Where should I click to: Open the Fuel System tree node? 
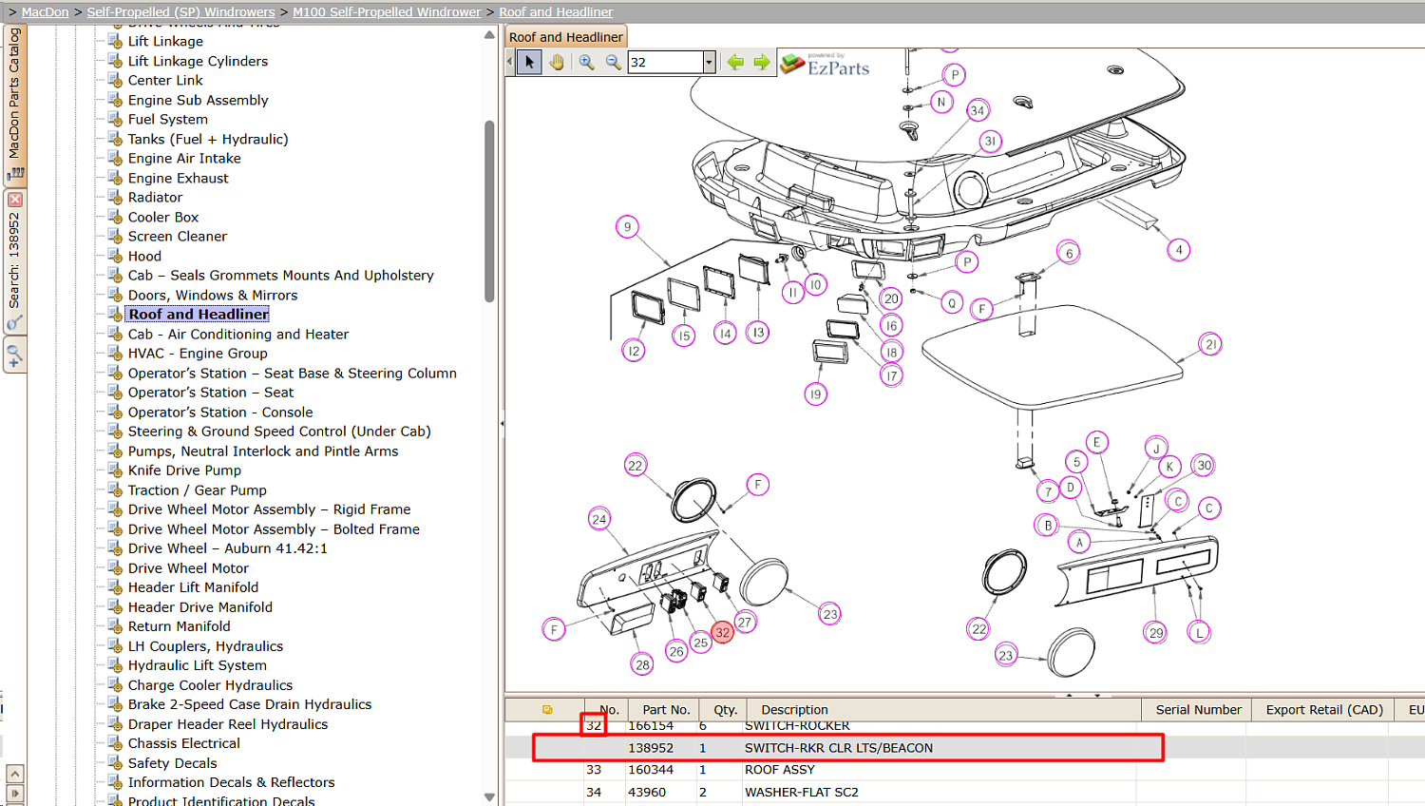click(167, 120)
